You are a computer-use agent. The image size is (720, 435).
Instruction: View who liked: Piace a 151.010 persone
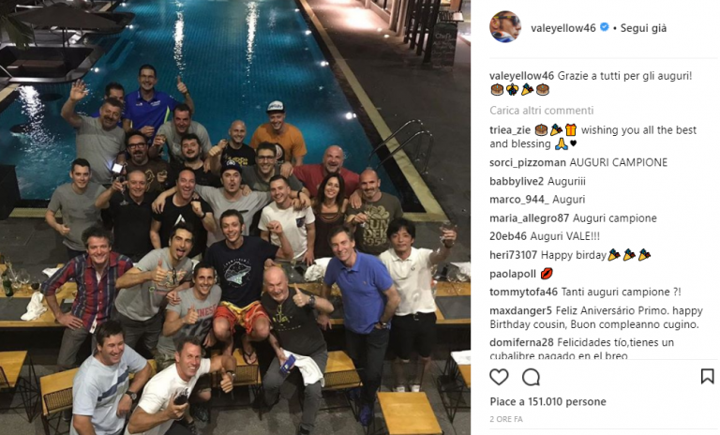tap(547, 401)
